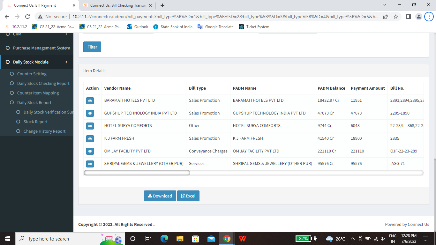Open Microsoft Store from taskbar

[x=195, y=239]
